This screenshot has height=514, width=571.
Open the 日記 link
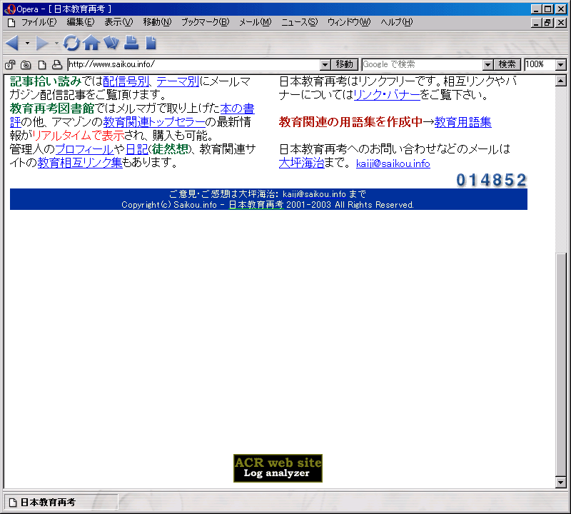pyautogui.click(x=137, y=149)
